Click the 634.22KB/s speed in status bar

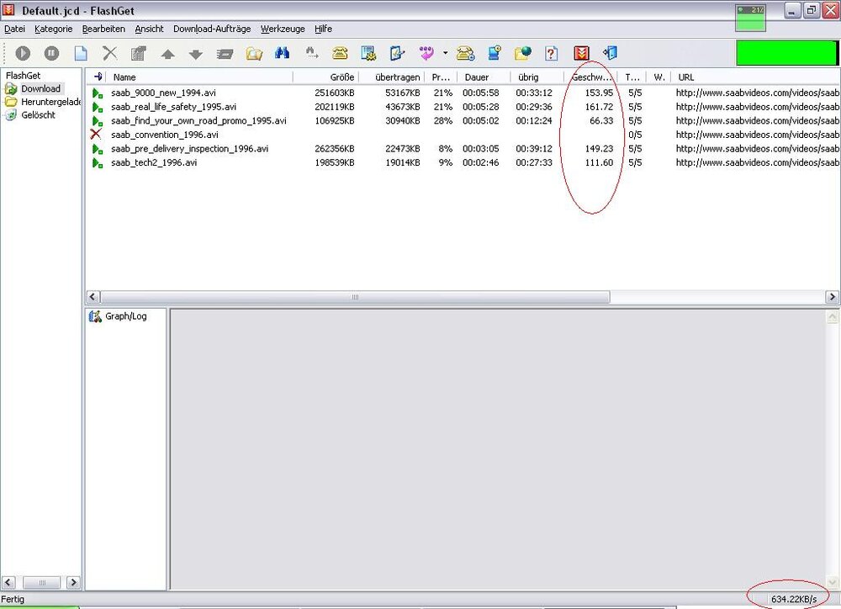[794, 600]
